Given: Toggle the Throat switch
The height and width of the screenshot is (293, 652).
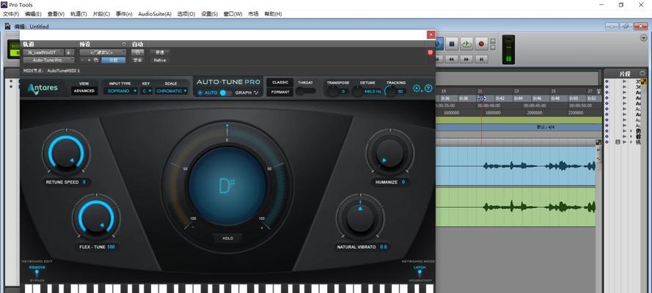Looking at the screenshot, I should coord(306,91).
